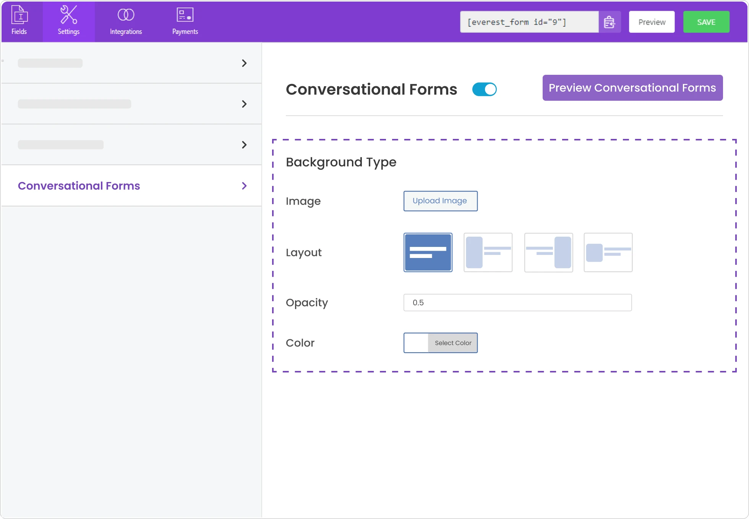Go to the Payments tab
The image size is (749, 519).
click(x=185, y=21)
